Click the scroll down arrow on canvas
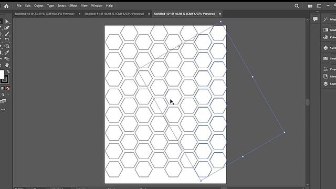The height and width of the screenshot is (189, 336). pyautogui.click(x=308, y=184)
